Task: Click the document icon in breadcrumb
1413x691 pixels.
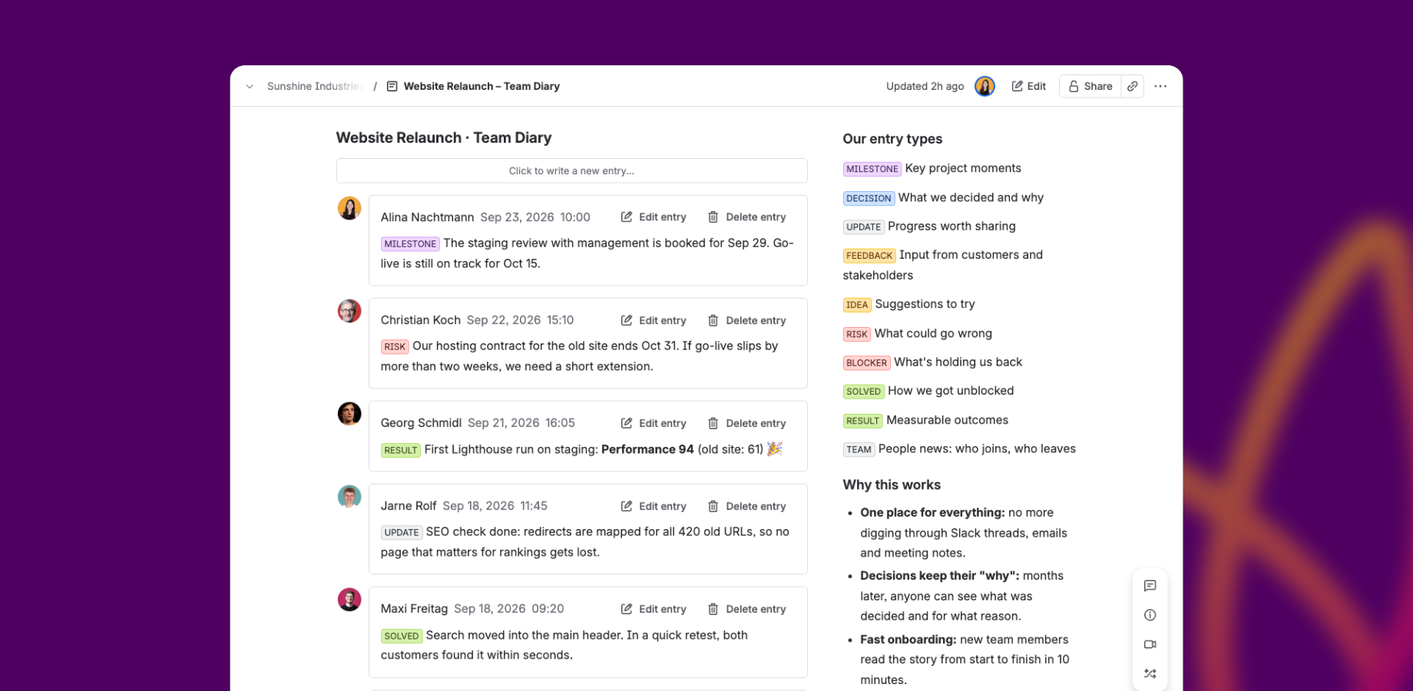Action: tap(392, 87)
